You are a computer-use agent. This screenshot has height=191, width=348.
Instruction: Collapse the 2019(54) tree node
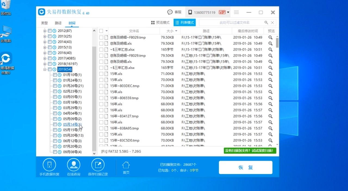(x=44, y=69)
